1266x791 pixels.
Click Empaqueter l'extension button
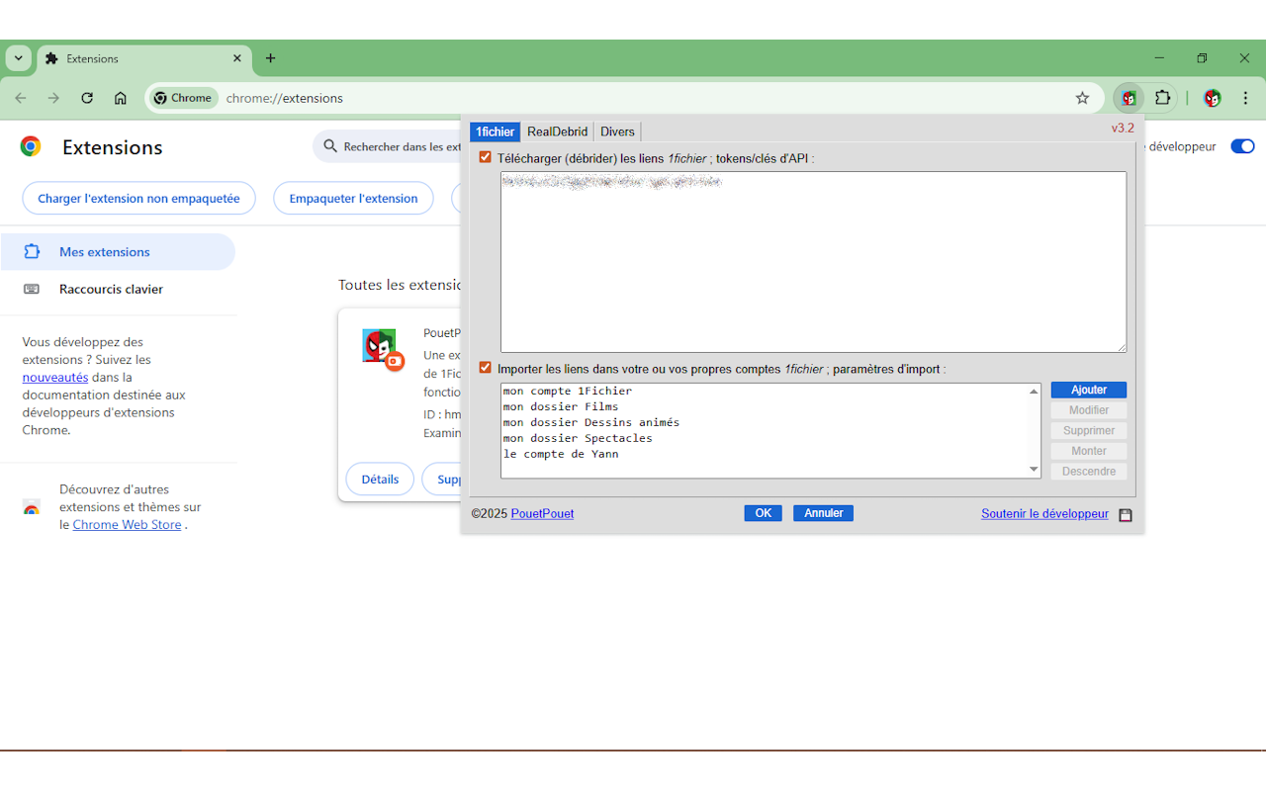[x=353, y=198]
